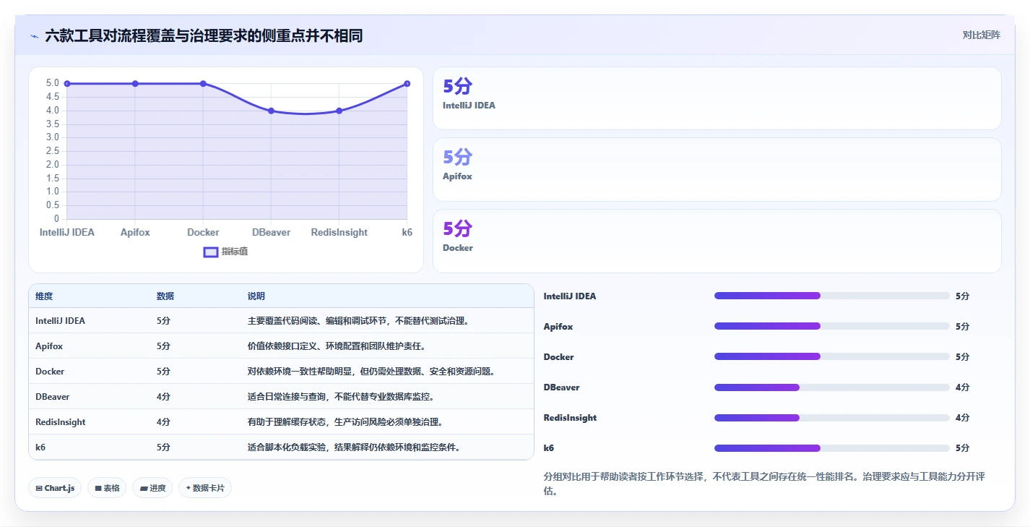Click the DBeaver label on chart x-axis

(x=271, y=233)
